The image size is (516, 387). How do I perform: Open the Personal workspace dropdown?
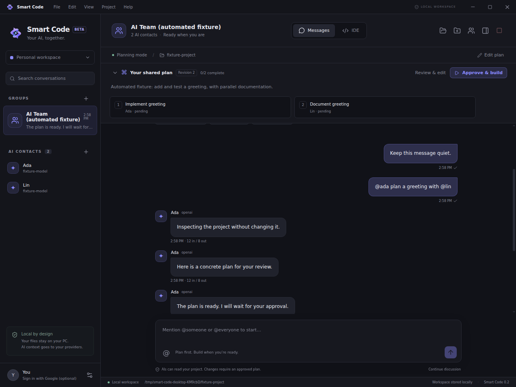click(50, 57)
